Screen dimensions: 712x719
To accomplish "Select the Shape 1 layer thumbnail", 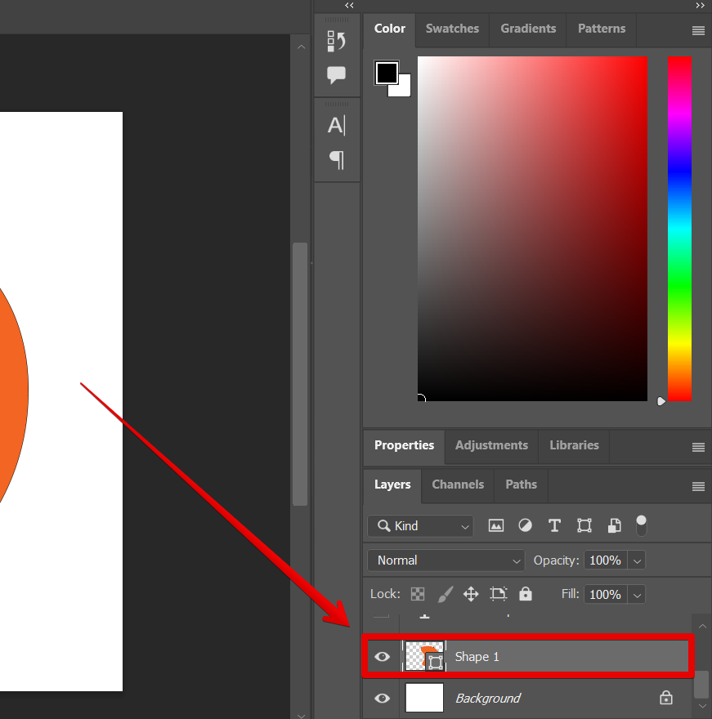I will point(425,657).
